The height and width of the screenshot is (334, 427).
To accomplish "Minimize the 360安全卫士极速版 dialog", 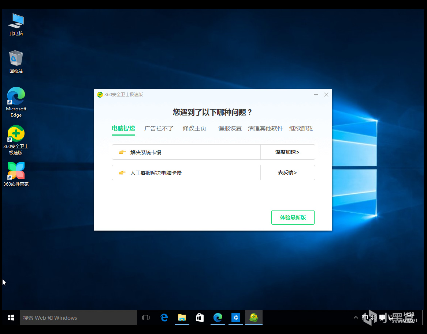I will pyautogui.click(x=316, y=95).
